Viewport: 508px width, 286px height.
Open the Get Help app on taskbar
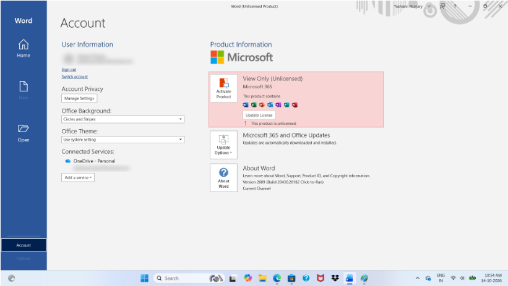306,278
